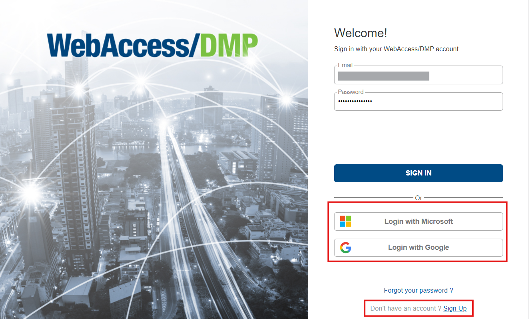Image resolution: width=529 pixels, height=319 pixels.
Task: Follow the Sign Up link
Action: [x=455, y=308]
